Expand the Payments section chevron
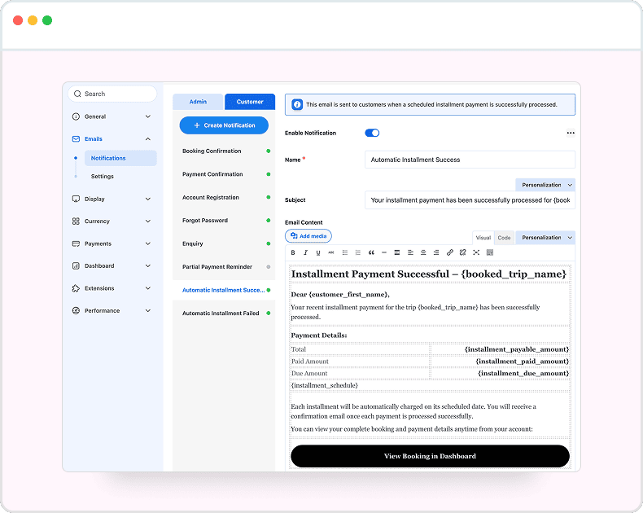643x513 pixels. click(x=148, y=243)
